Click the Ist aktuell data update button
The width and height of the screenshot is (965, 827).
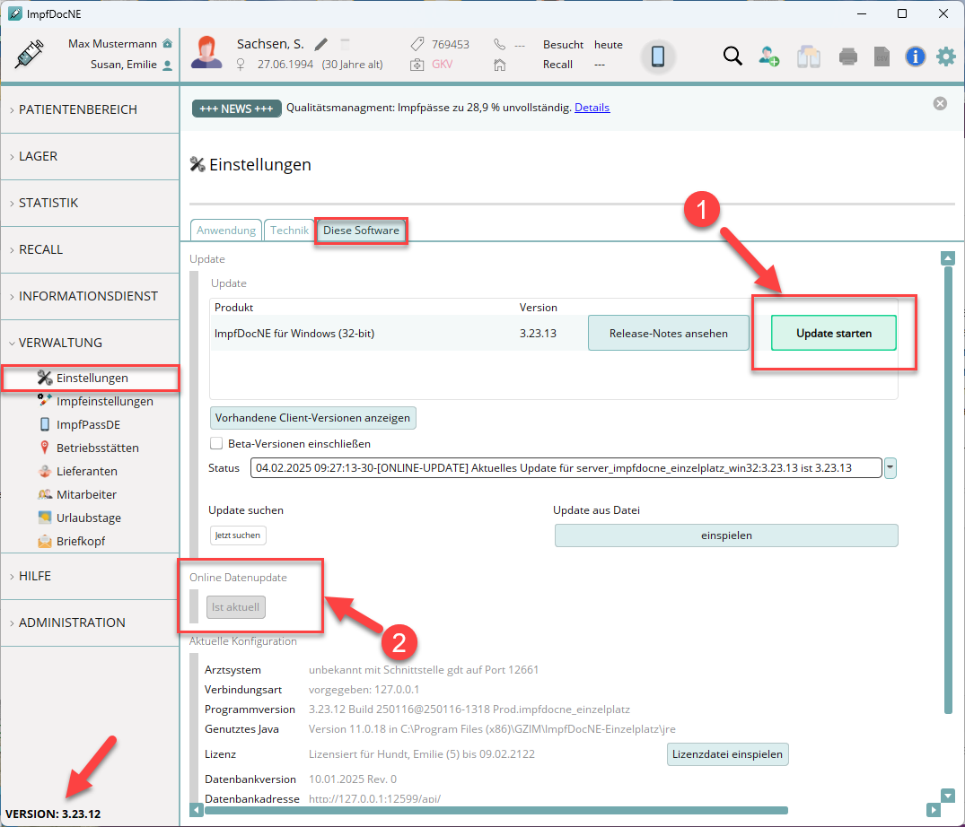(x=236, y=607)
